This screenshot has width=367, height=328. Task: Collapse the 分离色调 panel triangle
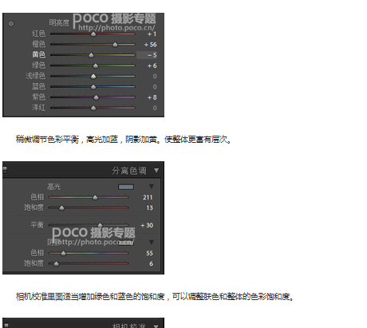(x=156, y=170)
